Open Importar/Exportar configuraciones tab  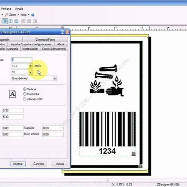pos(31,44)
